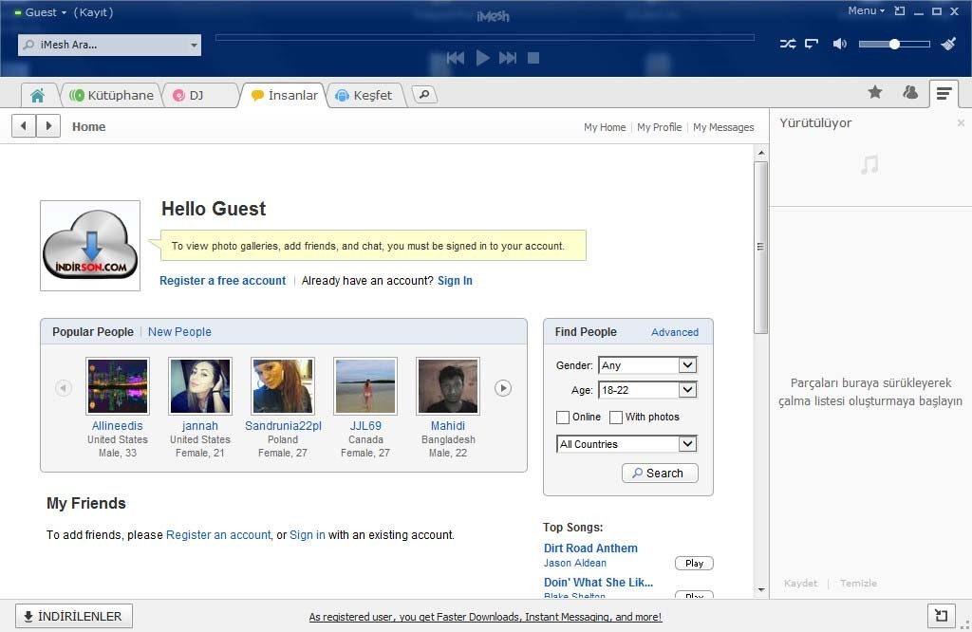
Task: Start playback with the play button
Action: point(482,58)
